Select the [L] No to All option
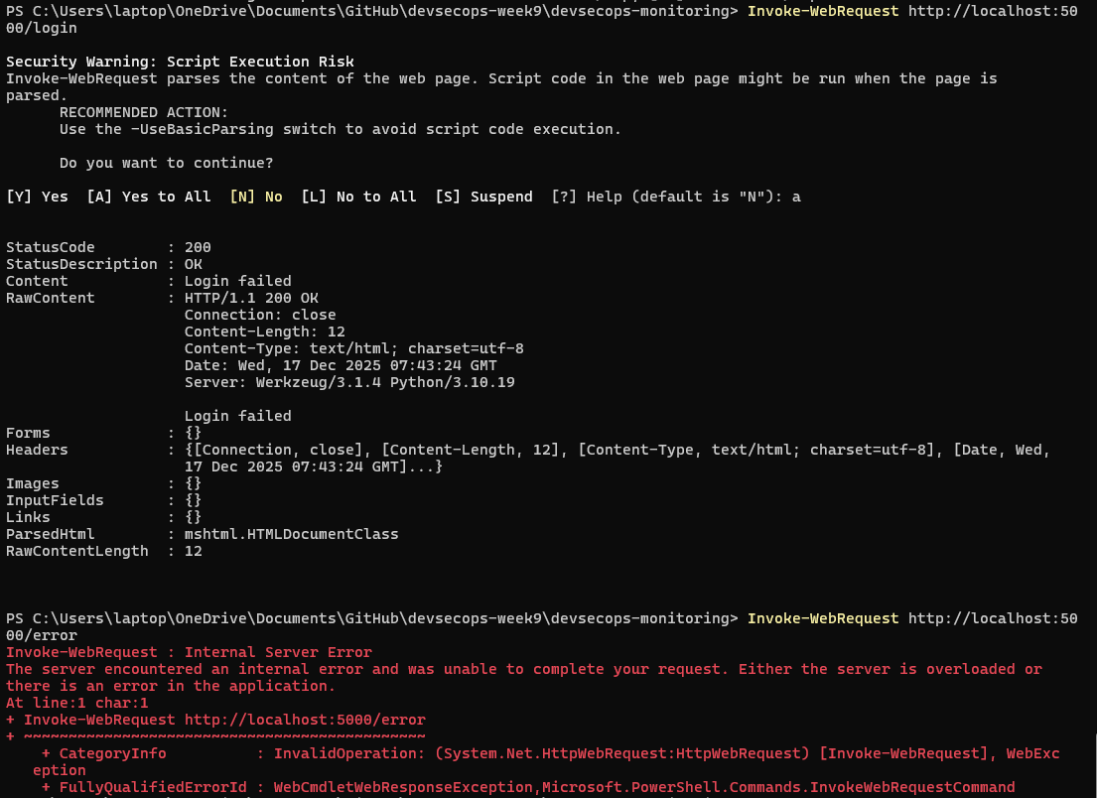This screenshot has width=1097, height=798. pyautogui.click(x=358, y=197)
